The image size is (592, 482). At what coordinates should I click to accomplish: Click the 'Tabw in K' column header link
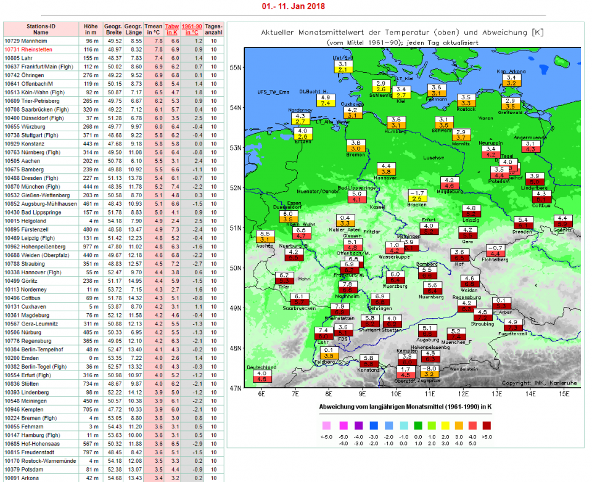pos(172,30)
